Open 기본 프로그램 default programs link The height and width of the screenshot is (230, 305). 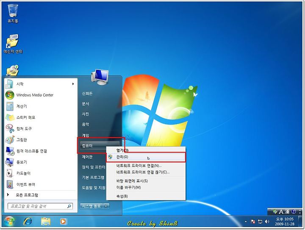[93, 177]
